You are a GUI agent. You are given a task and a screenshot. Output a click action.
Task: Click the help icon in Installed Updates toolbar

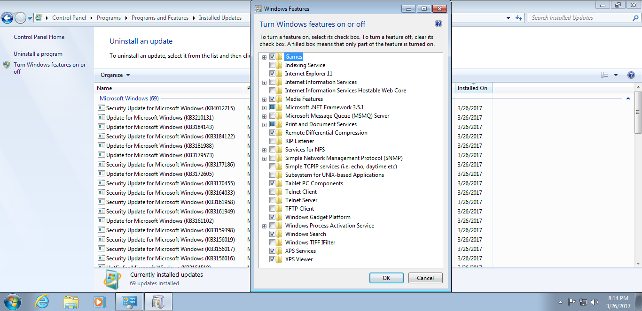[631, 75]
